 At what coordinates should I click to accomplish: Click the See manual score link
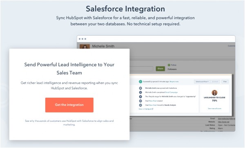click(x=214, y=109)
